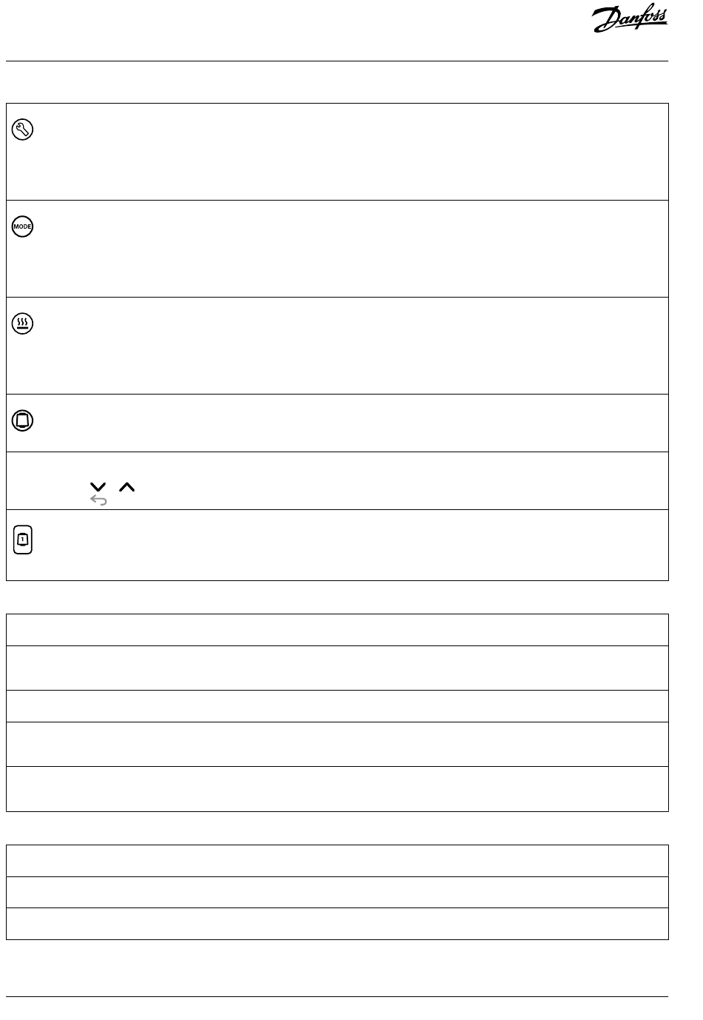Click the thermostat icon showing number 1
The height and width of the screenshot is (1020, 703).
(x=23, y=540)
